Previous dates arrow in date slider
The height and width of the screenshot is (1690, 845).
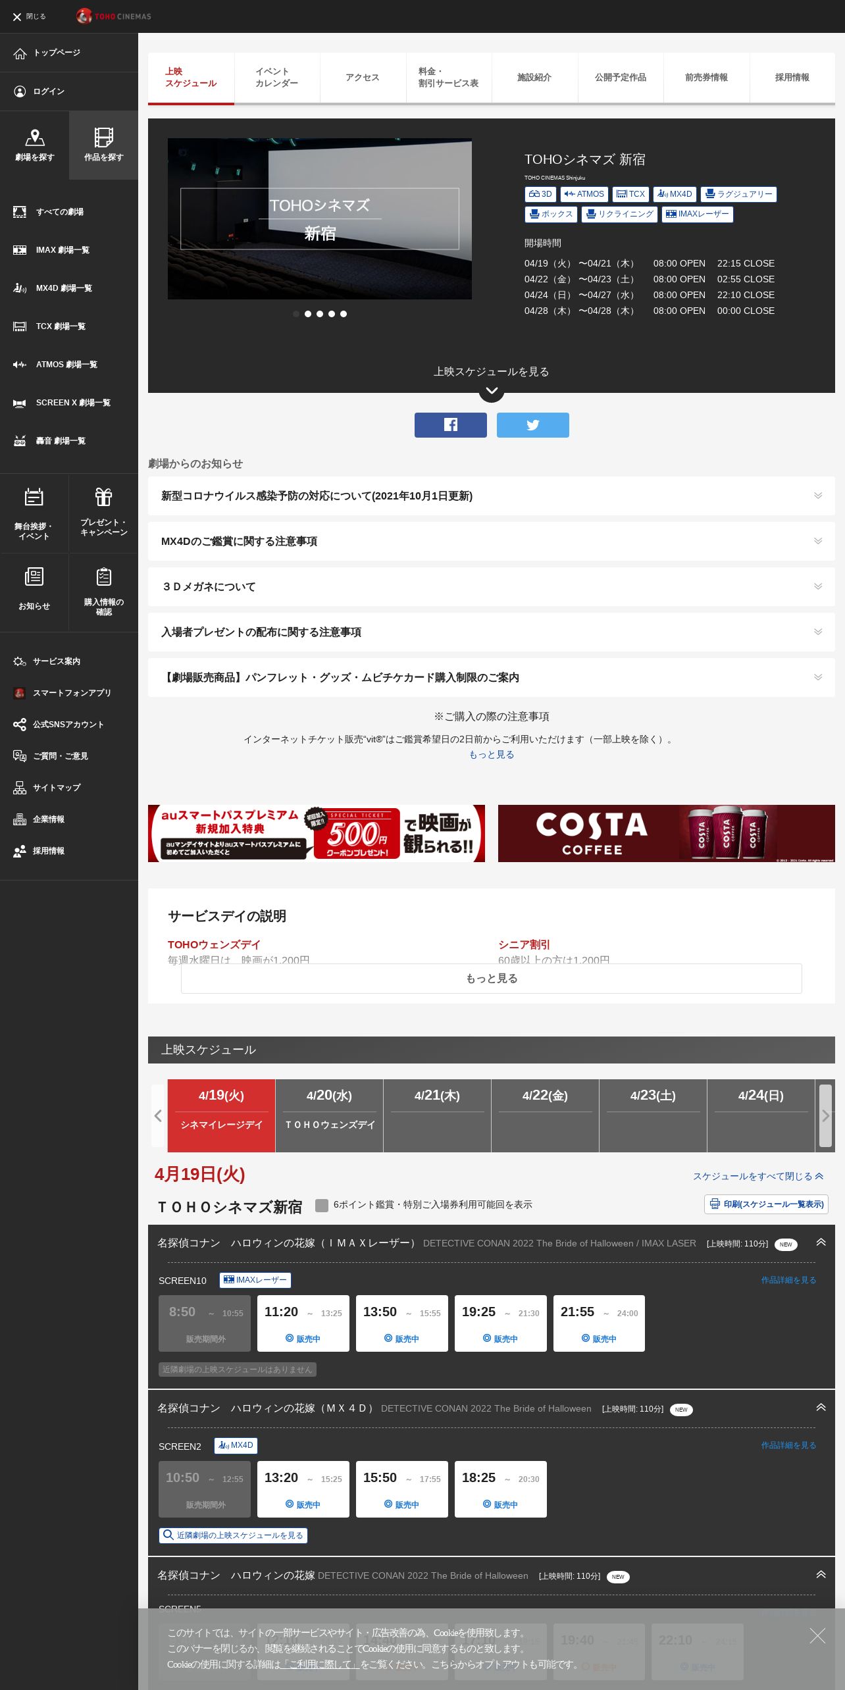click(158, 1115)
